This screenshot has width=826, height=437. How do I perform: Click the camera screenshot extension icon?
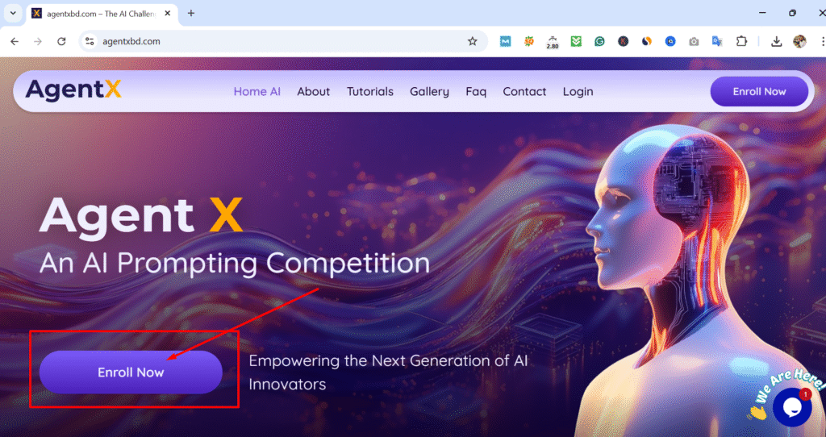click(694, 41)
